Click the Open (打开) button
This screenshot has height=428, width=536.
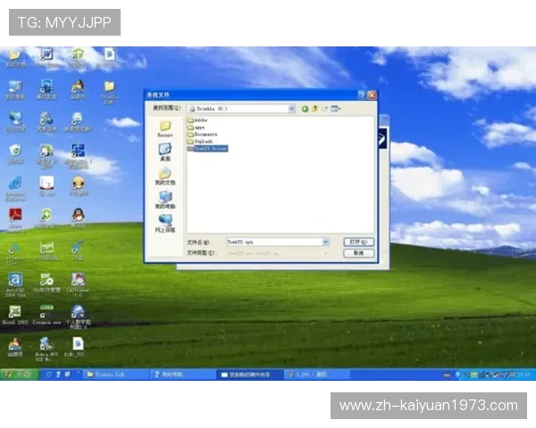[x=359, y=242]
